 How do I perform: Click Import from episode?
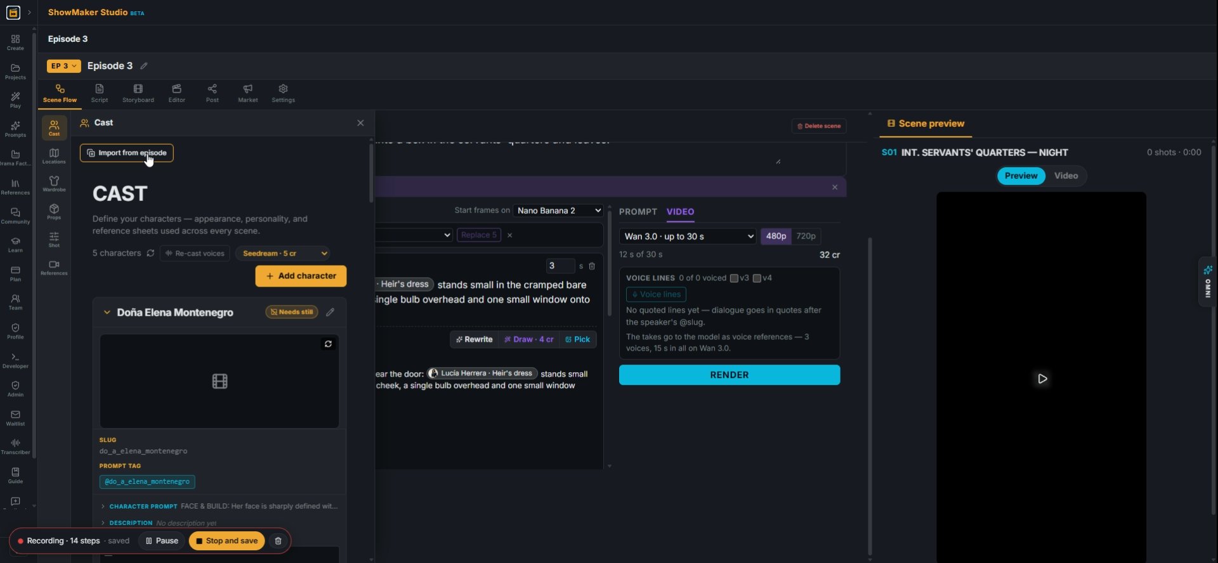(x=127, y=153)
